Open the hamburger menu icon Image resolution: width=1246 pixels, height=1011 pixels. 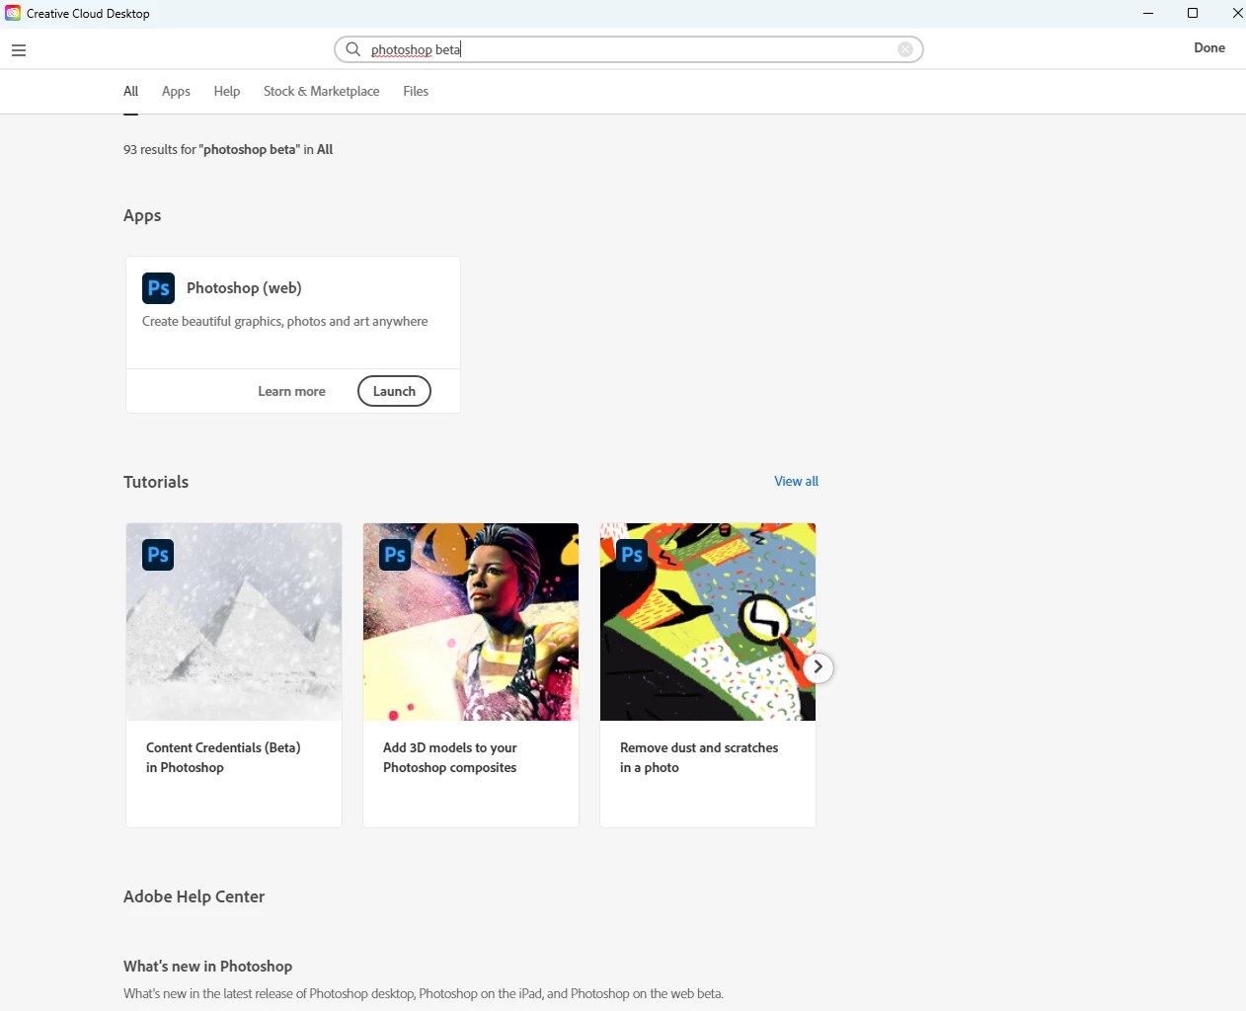(x=19, y=50)
